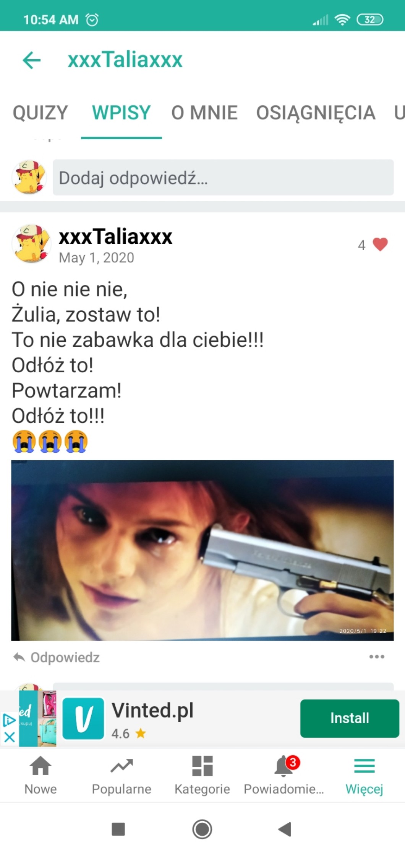Viewport: 405px width, 856px height.
Task: Switch to the QUIZY tab
Action: (40, 113)
